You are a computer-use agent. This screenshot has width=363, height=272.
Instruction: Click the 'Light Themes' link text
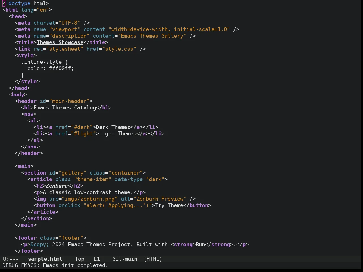click(x=118, y=133)
